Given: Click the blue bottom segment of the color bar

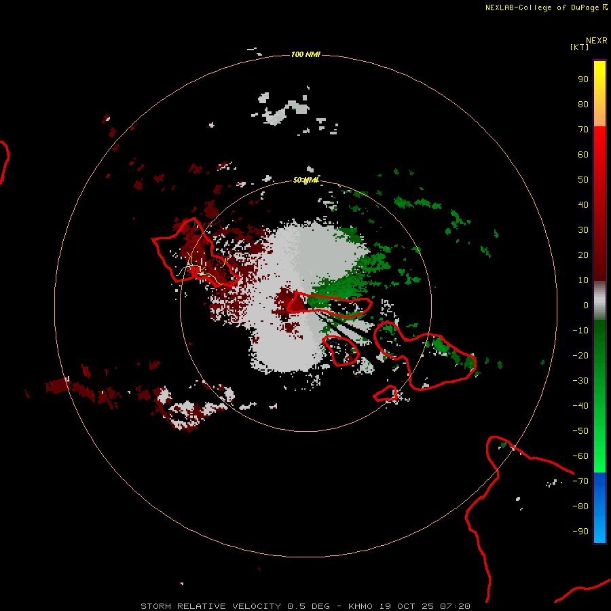Looking at the screenshot, I should 599,508.
